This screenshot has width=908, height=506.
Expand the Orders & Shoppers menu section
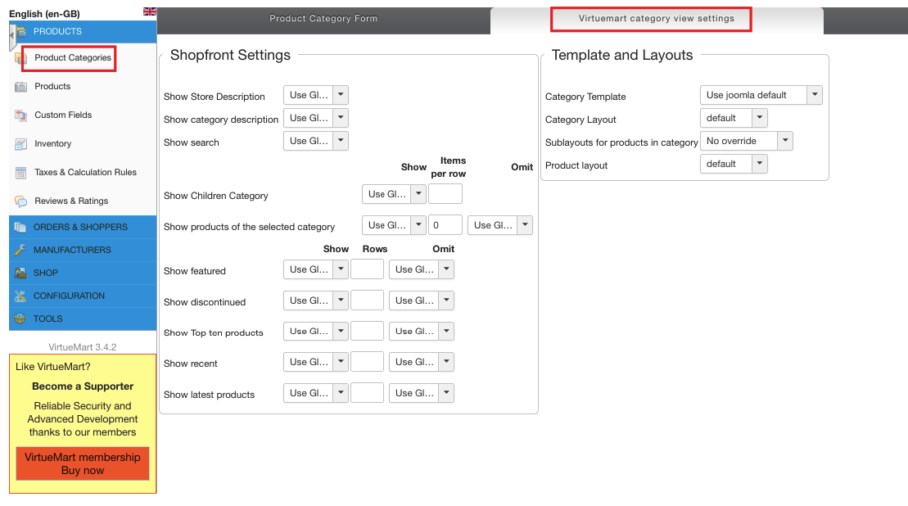(x=80, y=227)
